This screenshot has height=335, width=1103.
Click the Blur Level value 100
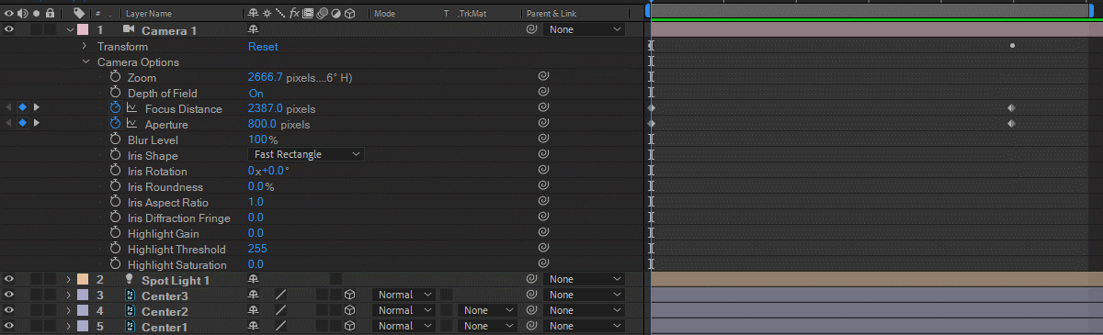257,140
